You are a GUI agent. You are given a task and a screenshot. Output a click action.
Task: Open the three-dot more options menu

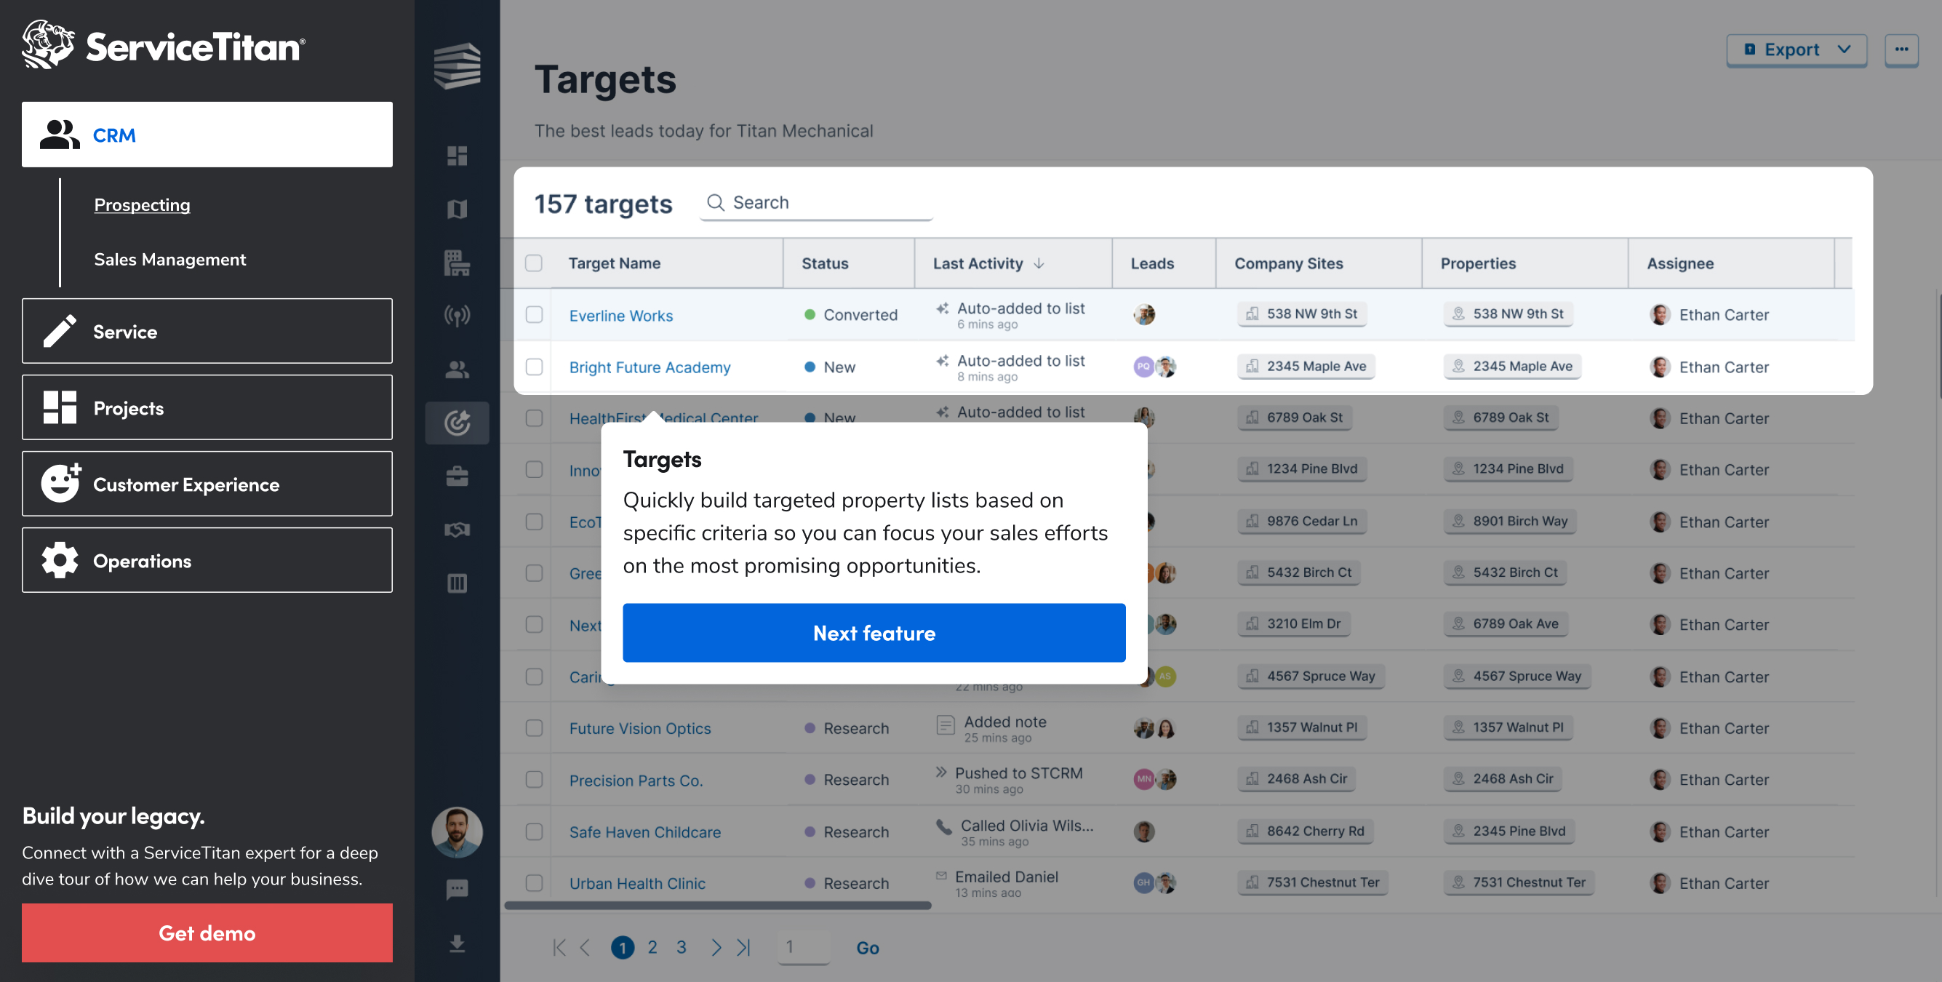pos(1901,49)
